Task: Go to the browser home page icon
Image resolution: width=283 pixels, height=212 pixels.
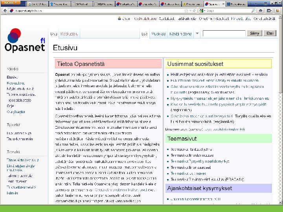Action: [261, 11]
